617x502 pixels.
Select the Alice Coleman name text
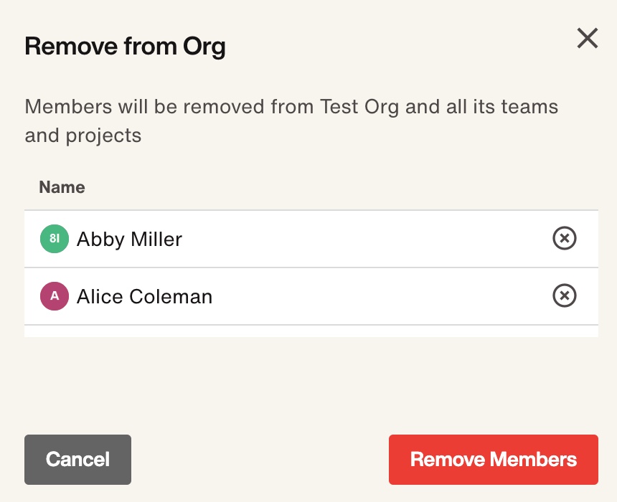pos(144,296)
